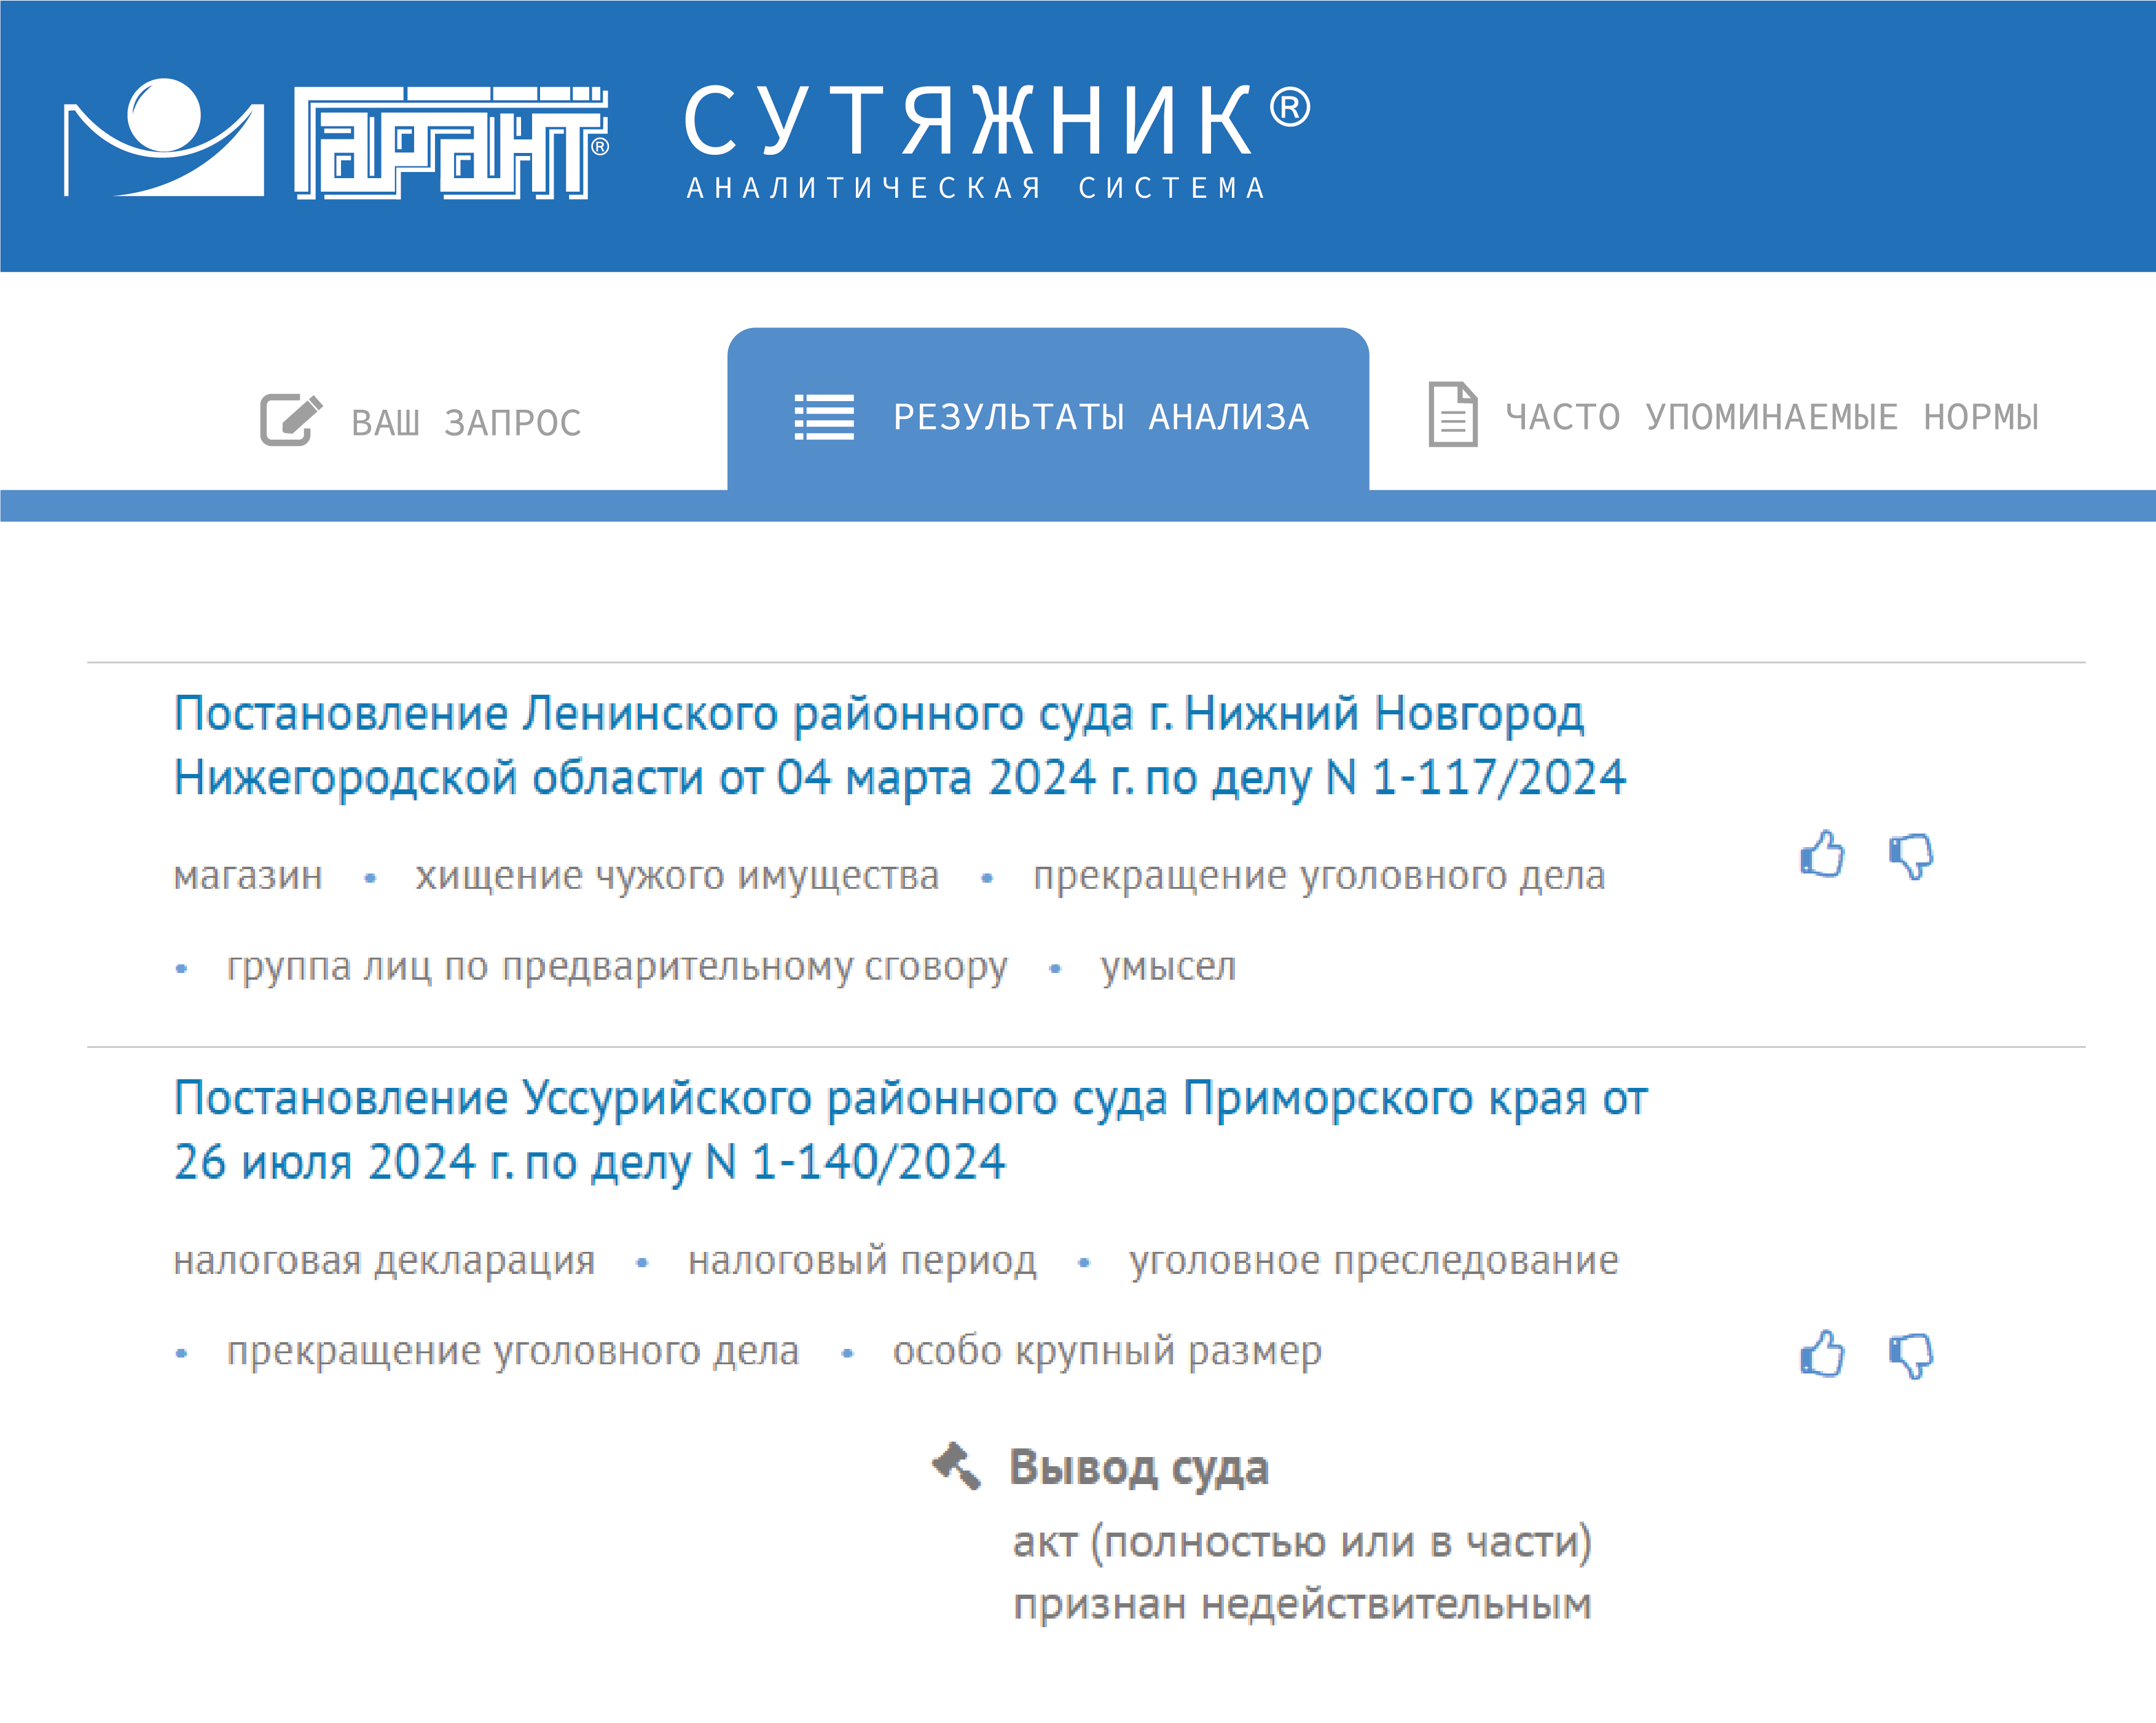Open Постановление Ленинского районного суда case 1-117/2024
Viewport: 2156px width, 1723px height.
[x=900, y=745]
